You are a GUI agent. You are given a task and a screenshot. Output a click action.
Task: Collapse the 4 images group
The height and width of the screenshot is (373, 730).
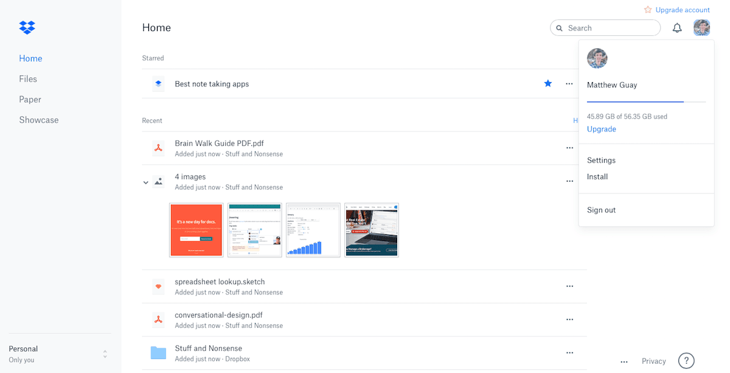tap(146, 182)
